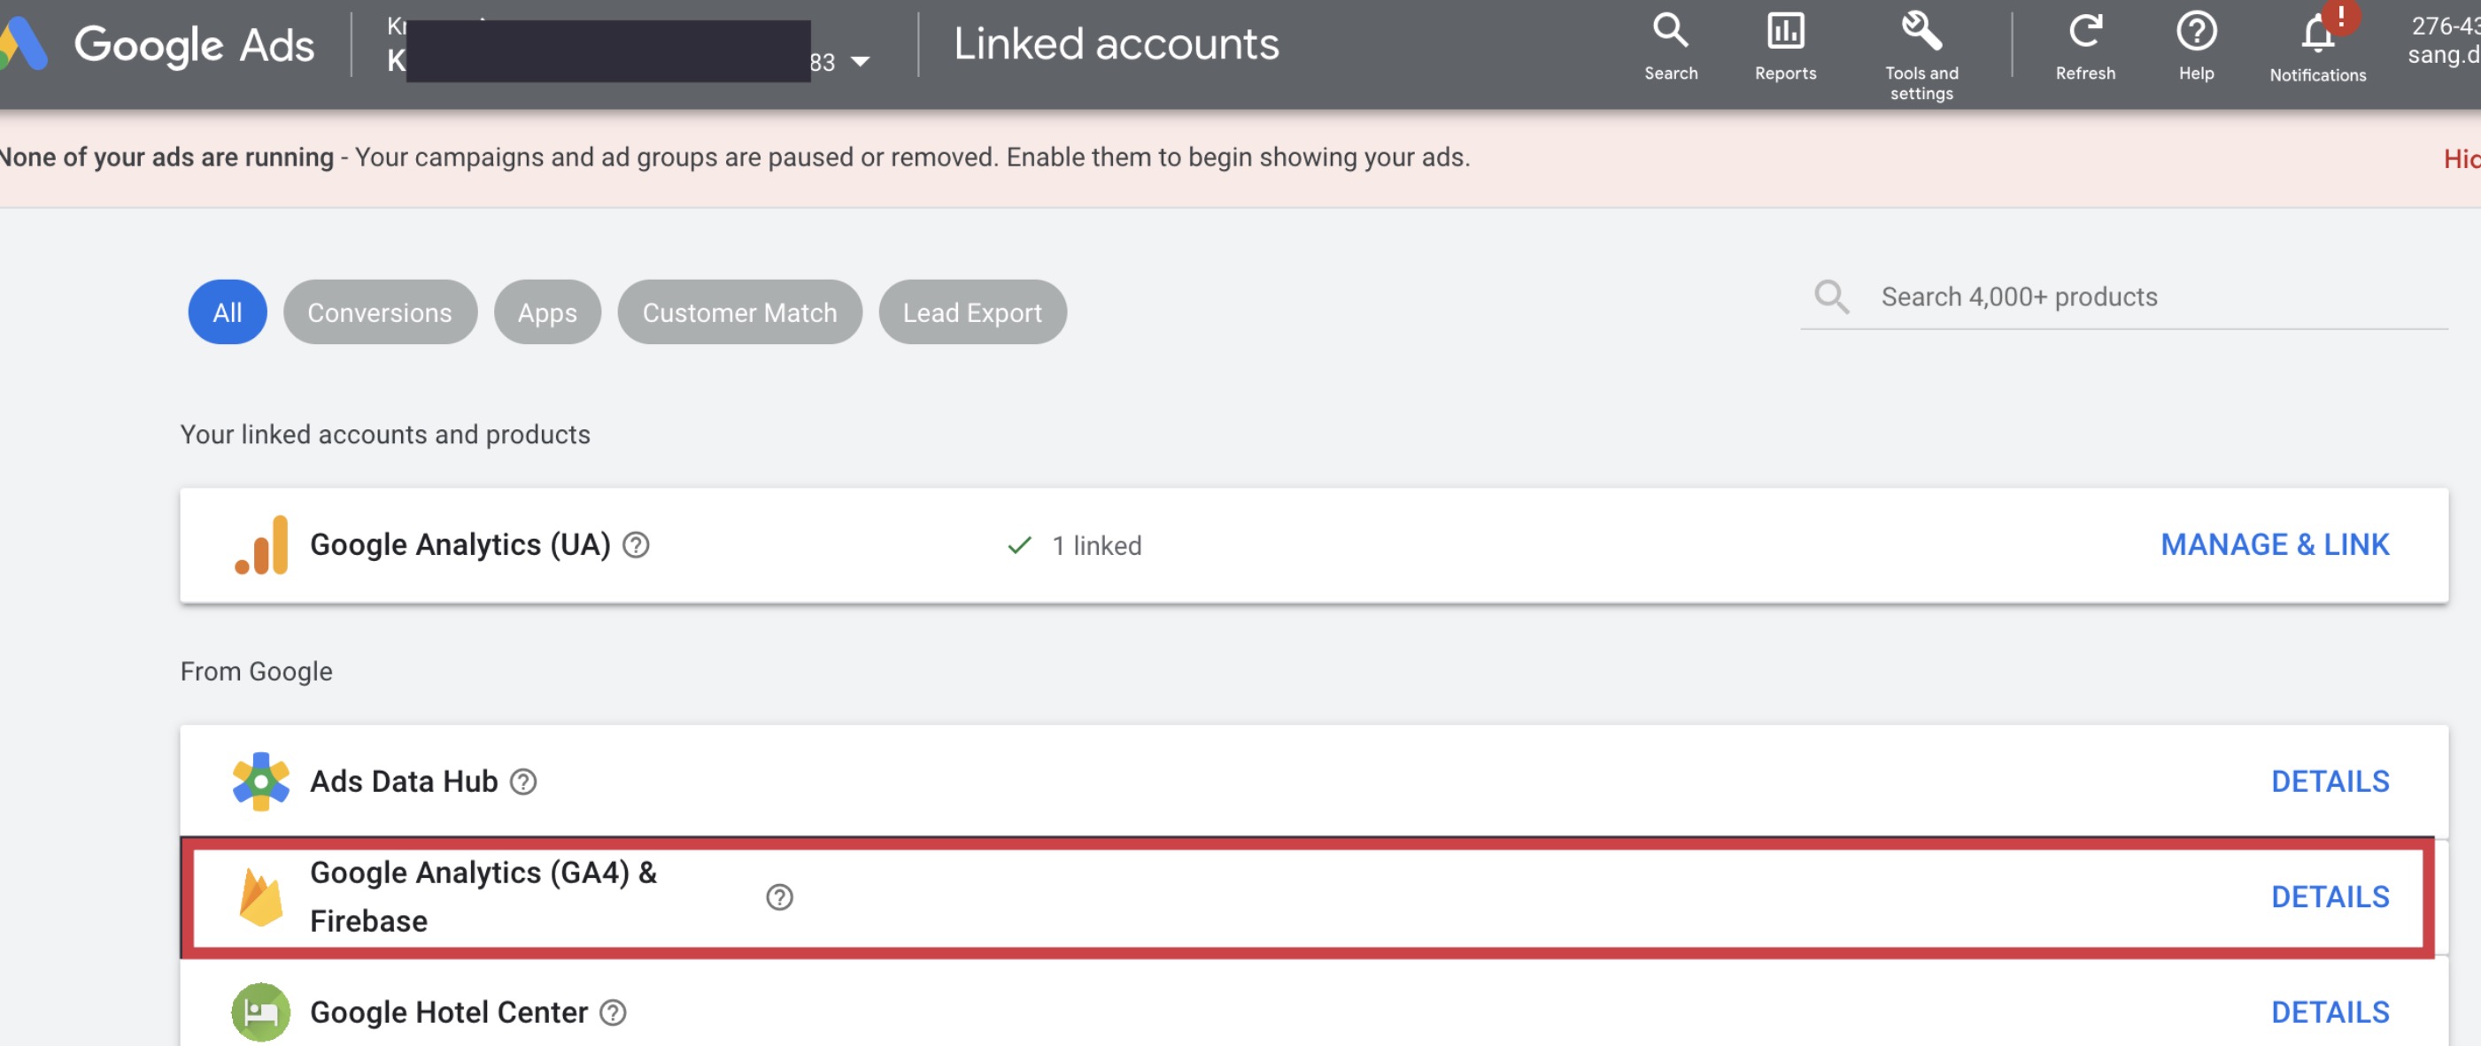Viewport: 2481px width, 1046px height.
Task: Select the Customer Match filter chip
Action: [738, 312]
